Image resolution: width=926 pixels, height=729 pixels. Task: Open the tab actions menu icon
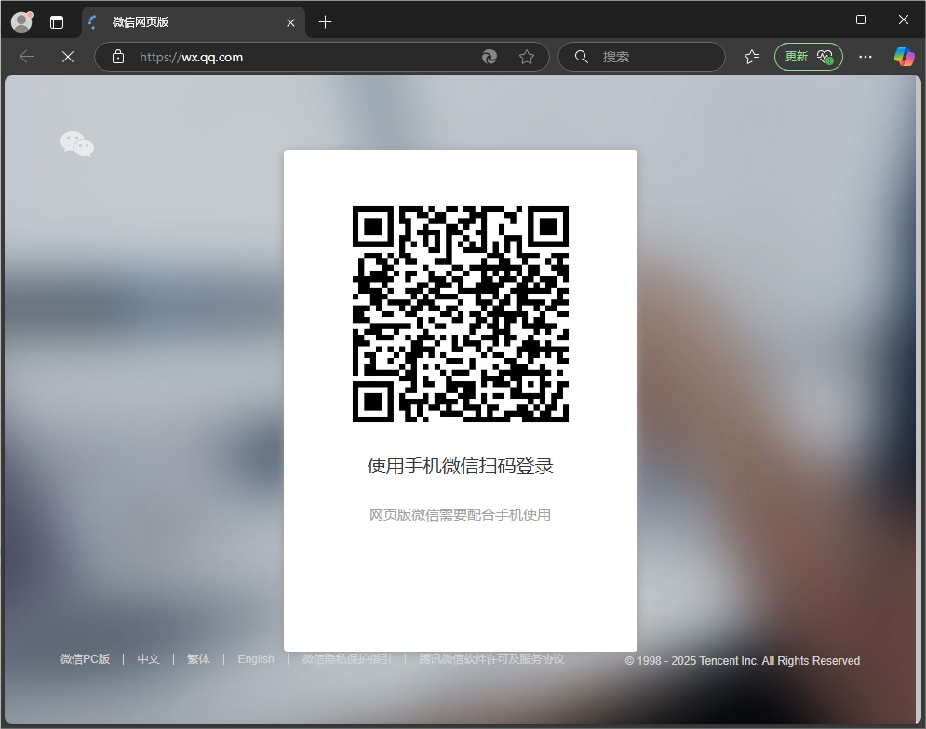pyautogui.click(x=57, y=22)
